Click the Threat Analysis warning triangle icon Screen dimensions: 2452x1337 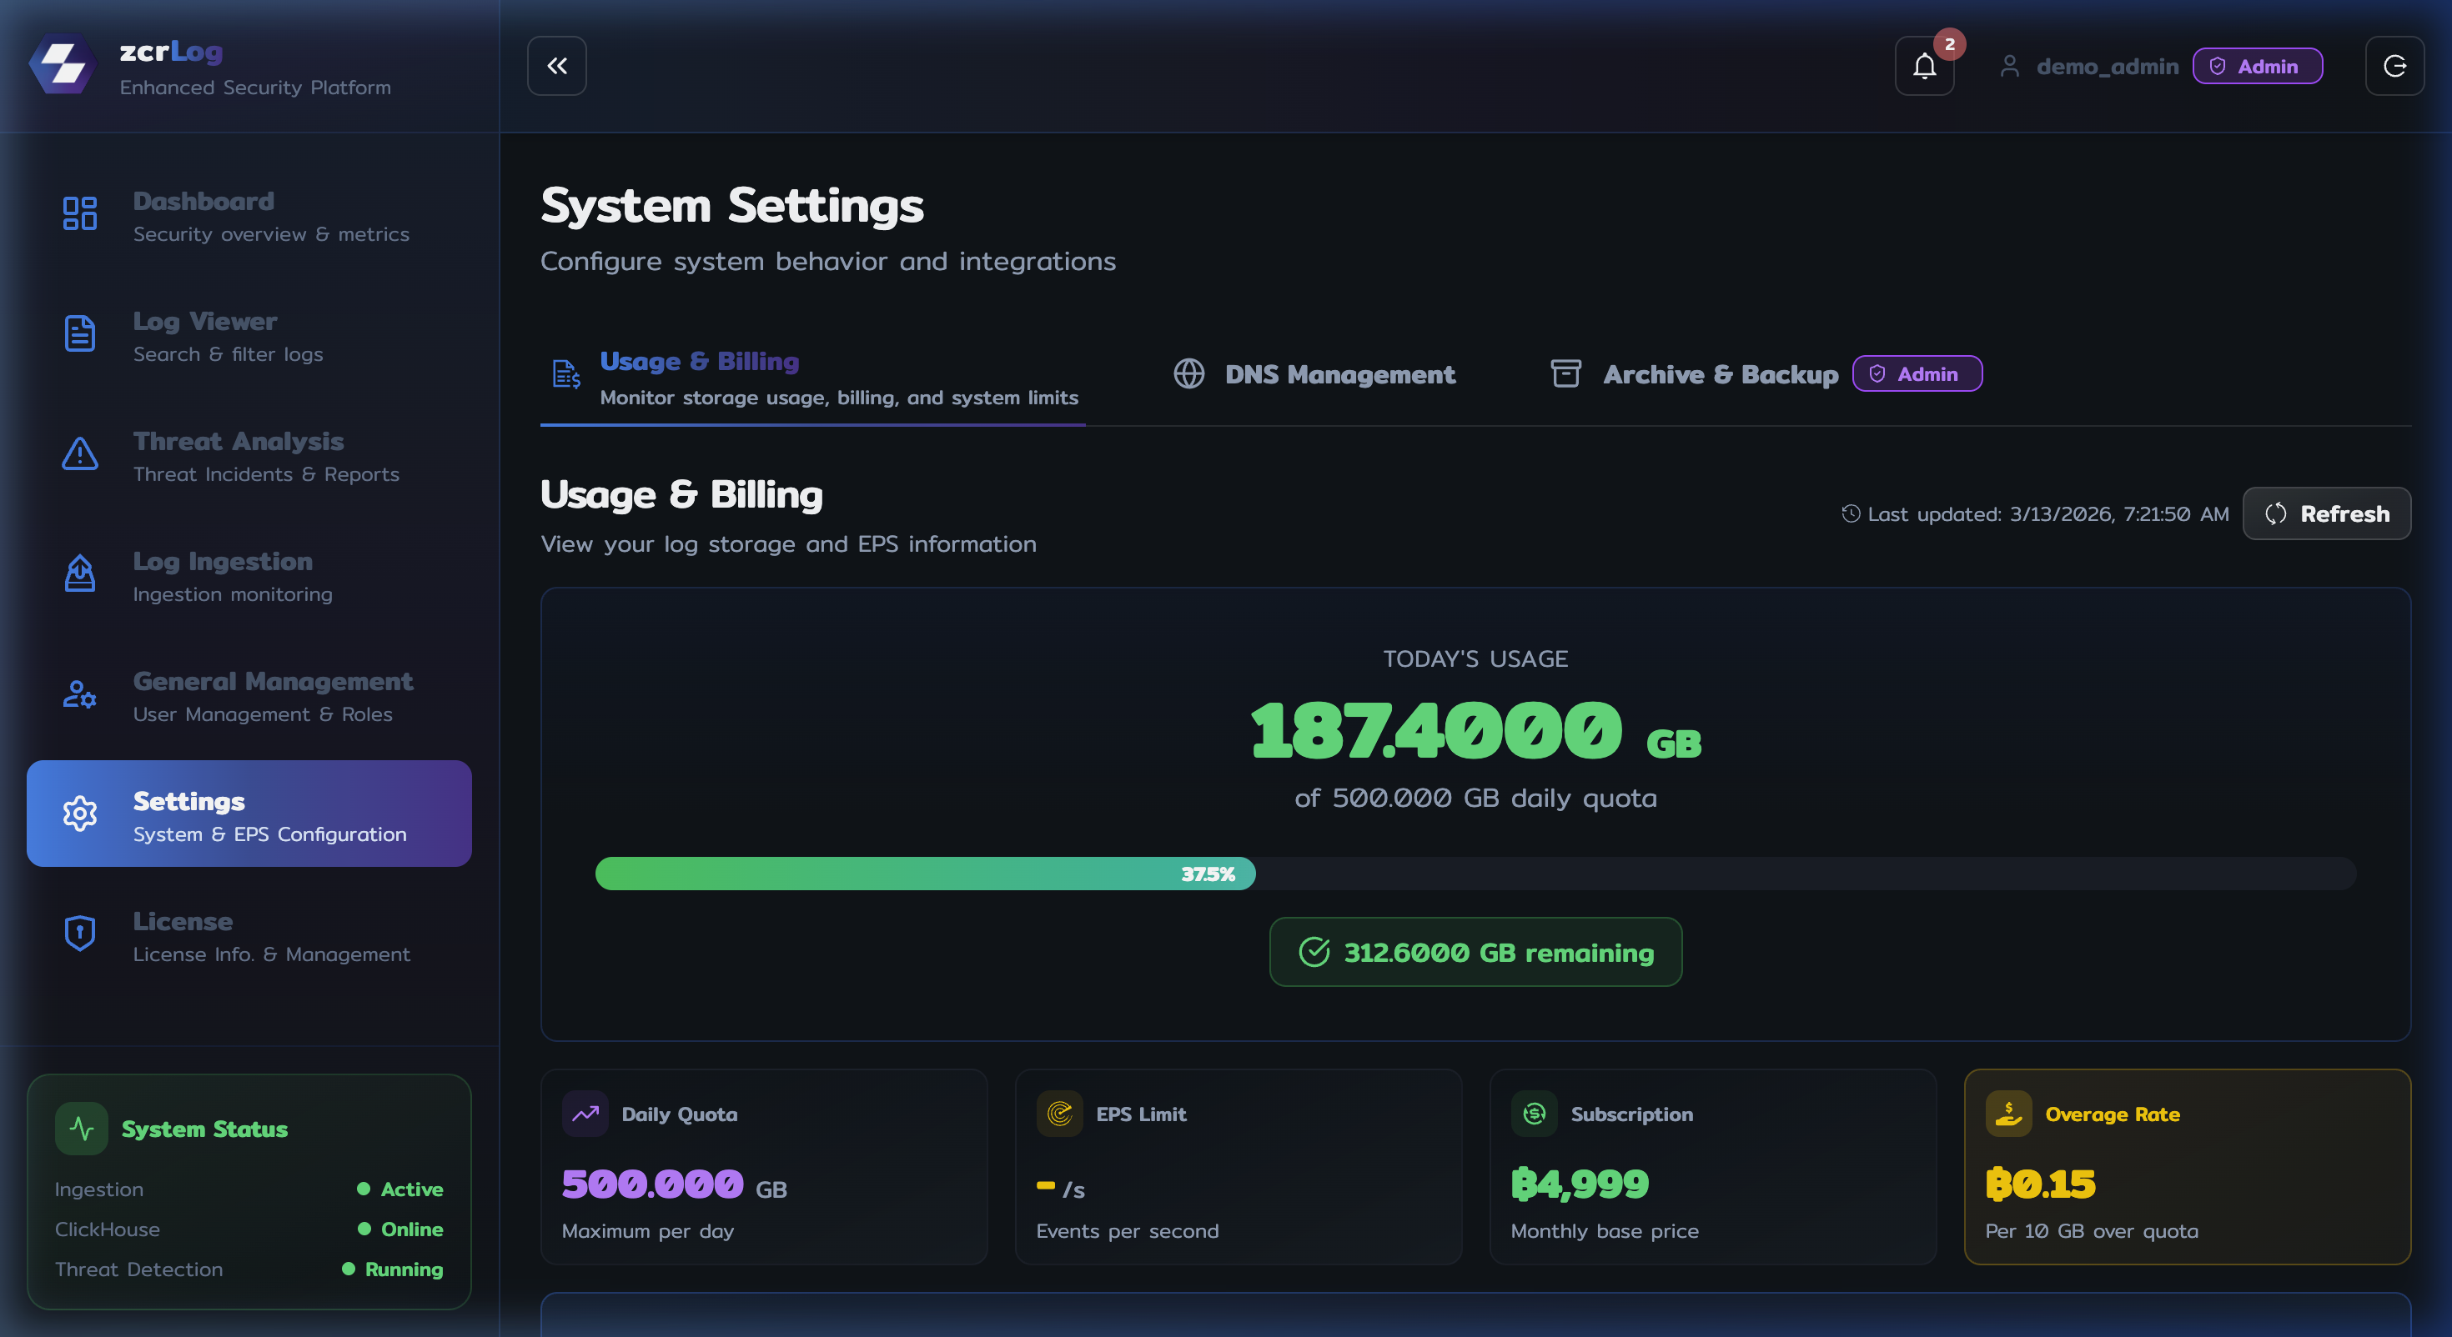click(x=80, y=453)
